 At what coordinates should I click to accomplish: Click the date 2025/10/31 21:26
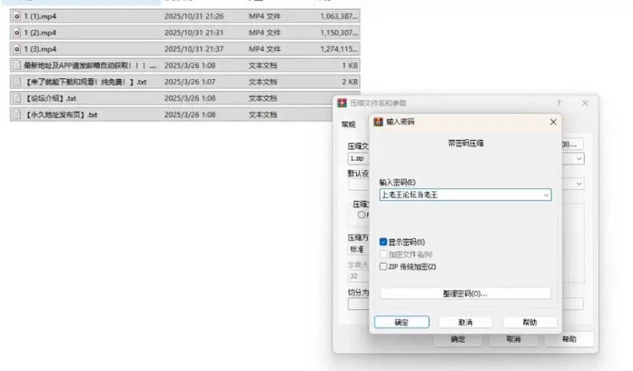click(194, 16)
